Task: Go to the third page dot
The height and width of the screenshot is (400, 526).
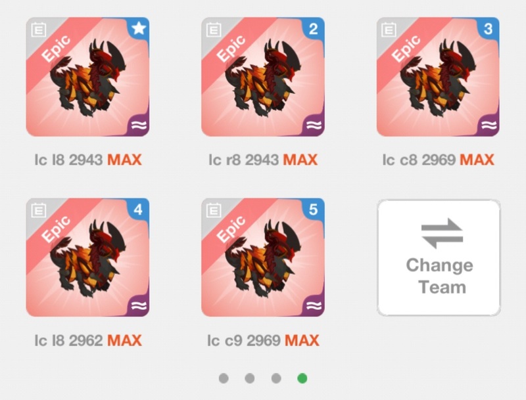Action: [x=276, y=378]
